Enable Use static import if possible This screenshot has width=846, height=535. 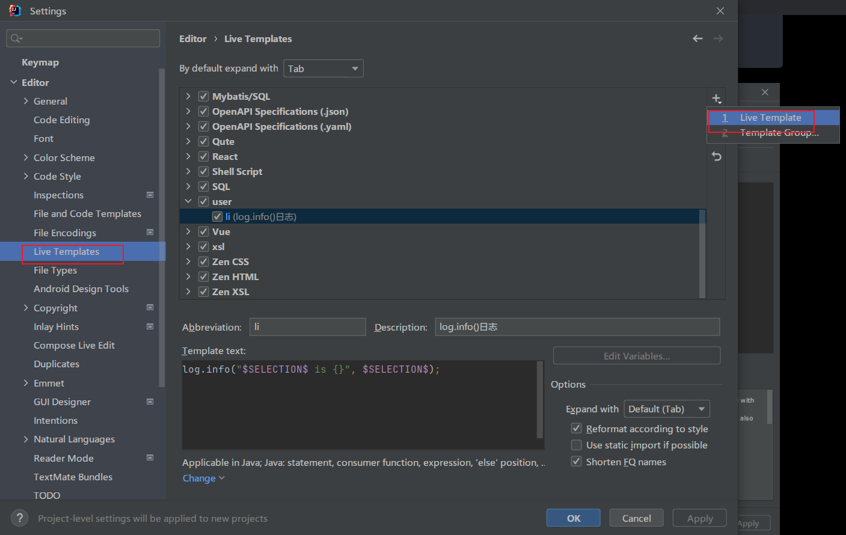(x=576, y=445)
